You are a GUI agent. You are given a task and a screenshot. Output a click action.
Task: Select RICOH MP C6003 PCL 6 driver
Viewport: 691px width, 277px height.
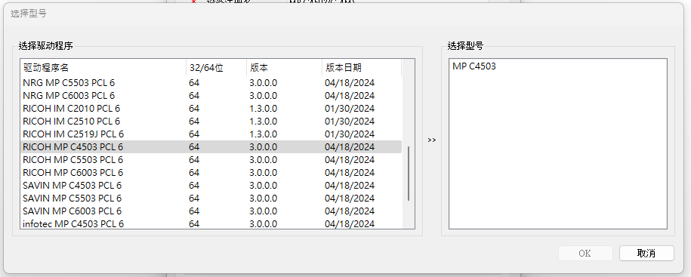[x=211, y=172]
